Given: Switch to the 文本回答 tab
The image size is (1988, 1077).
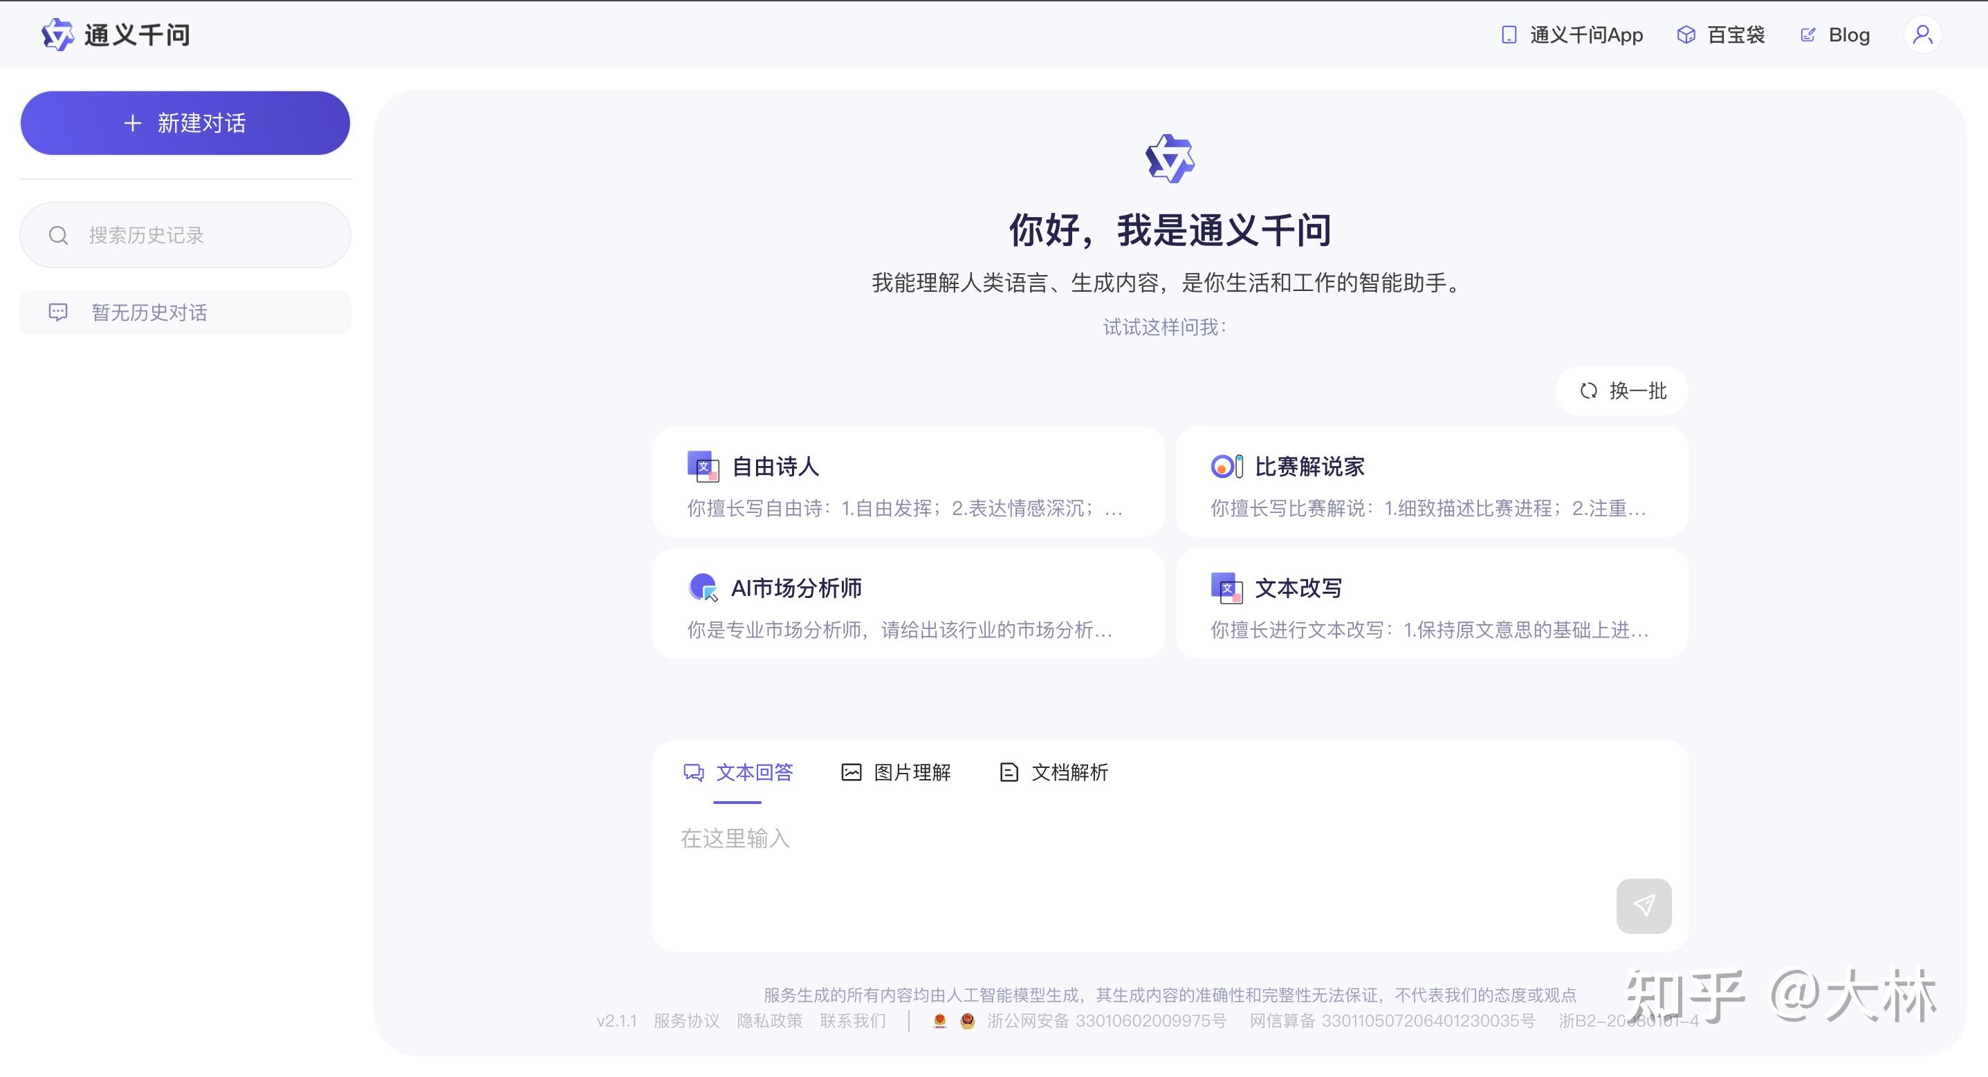Looking at the screenshot, I should click(x=739, y=773).
